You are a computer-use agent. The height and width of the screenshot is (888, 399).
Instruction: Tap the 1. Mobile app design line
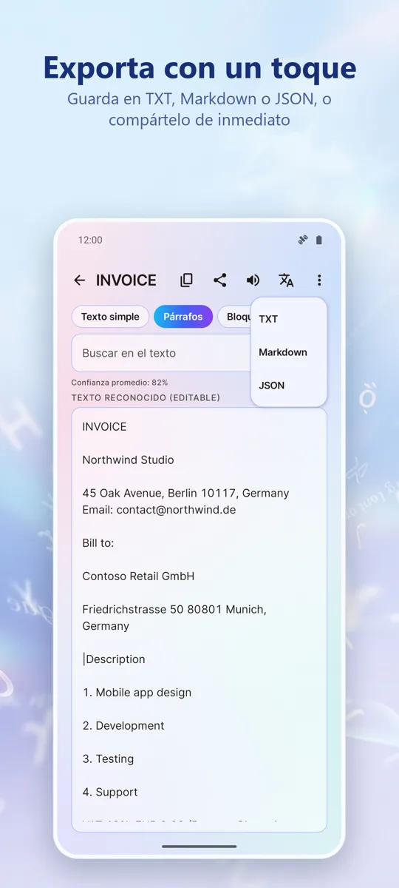(x=137, y=693)
